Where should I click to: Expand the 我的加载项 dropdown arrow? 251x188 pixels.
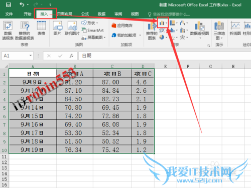(x=140, y=35)
